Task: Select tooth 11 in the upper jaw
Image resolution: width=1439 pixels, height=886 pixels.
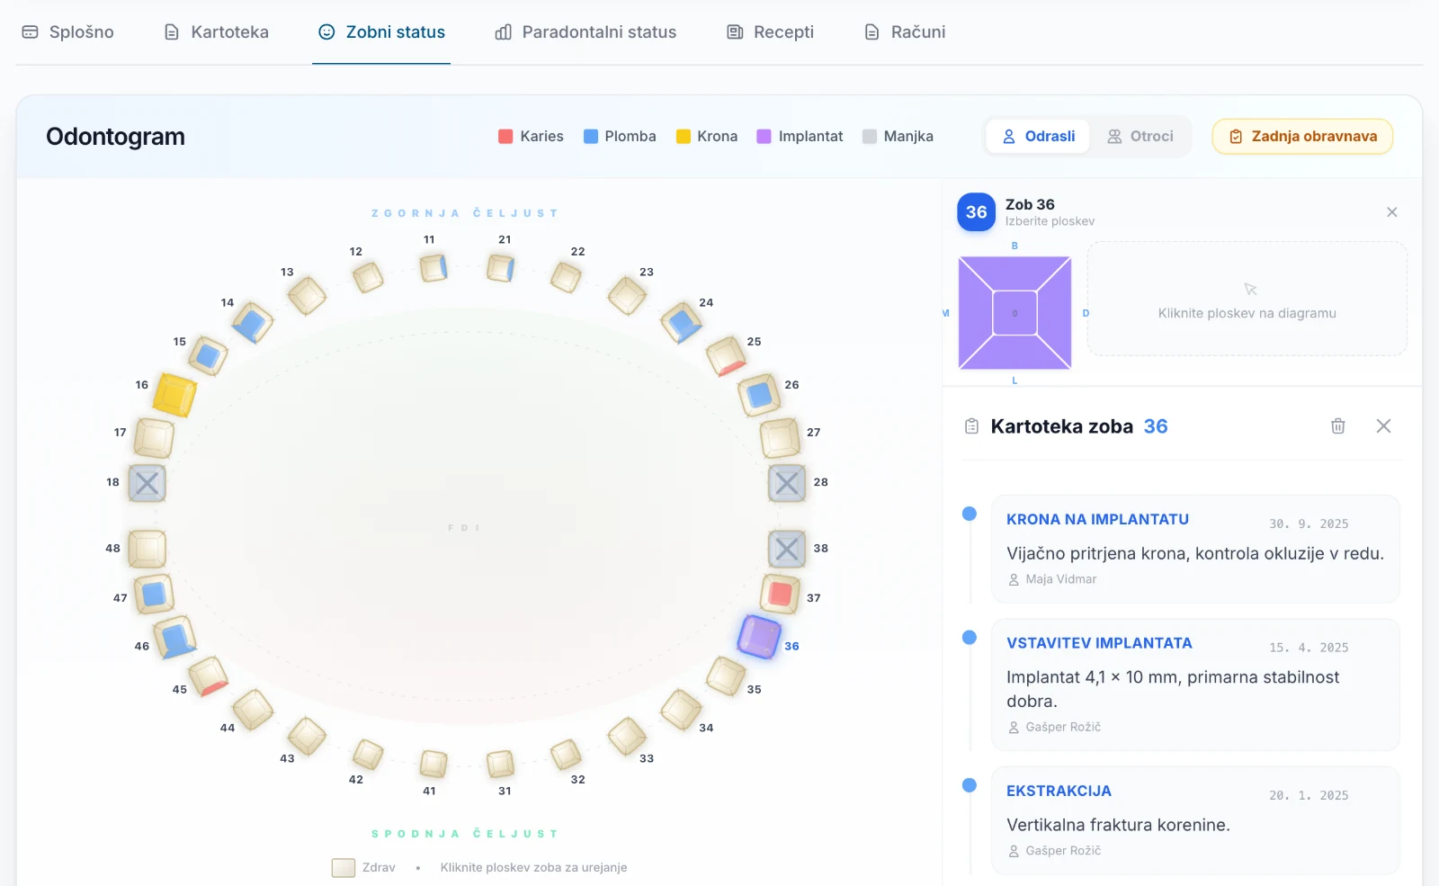Action: (x=433, y=268)
